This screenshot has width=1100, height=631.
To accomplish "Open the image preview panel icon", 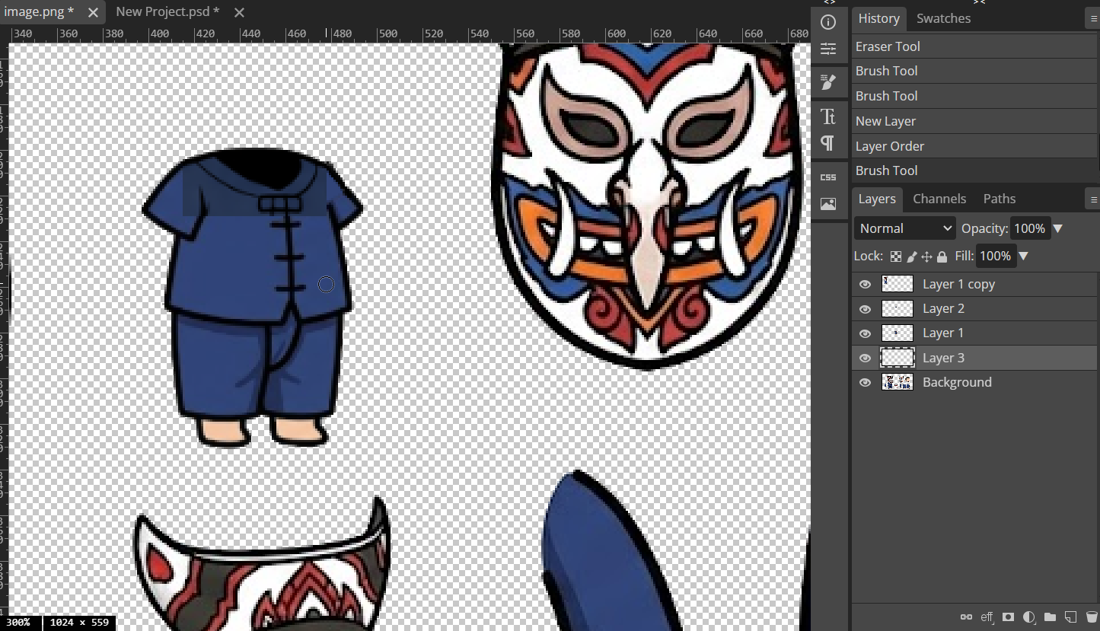I will point(828,204).
